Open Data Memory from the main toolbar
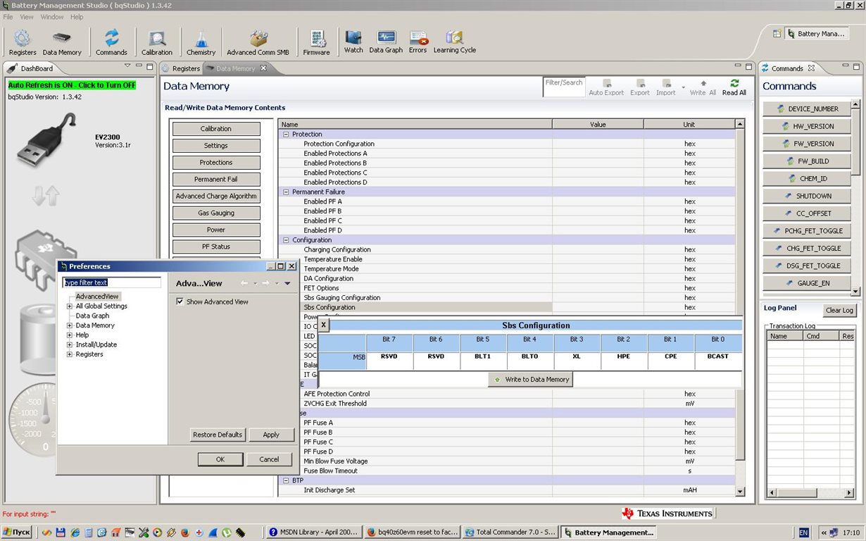The image size is (866, 541). coord(62,42)
